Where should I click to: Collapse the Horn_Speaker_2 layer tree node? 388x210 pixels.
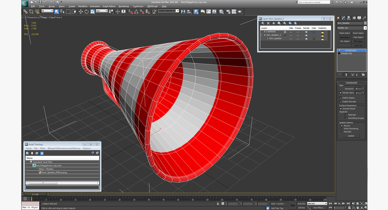(262, 35)
